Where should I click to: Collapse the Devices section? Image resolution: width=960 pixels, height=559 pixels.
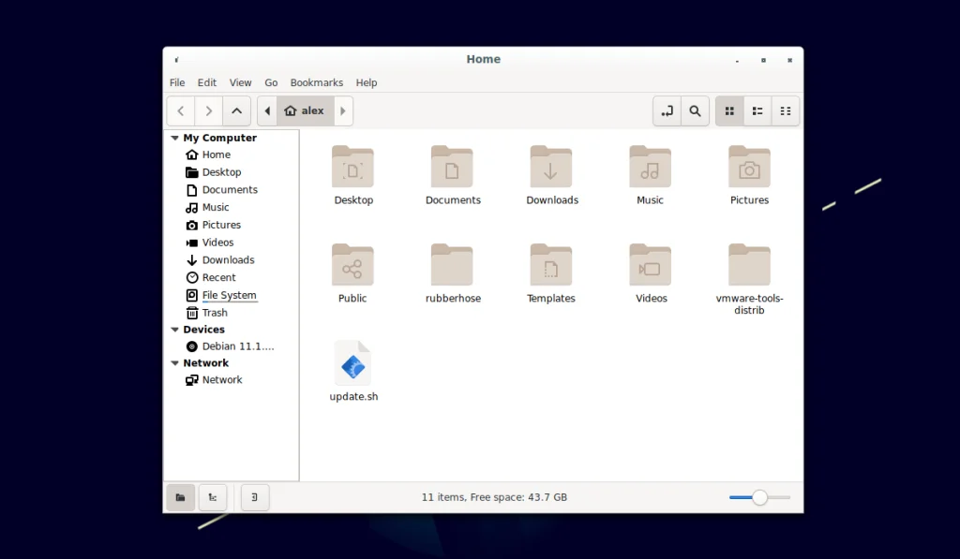(x=174, y=329)
